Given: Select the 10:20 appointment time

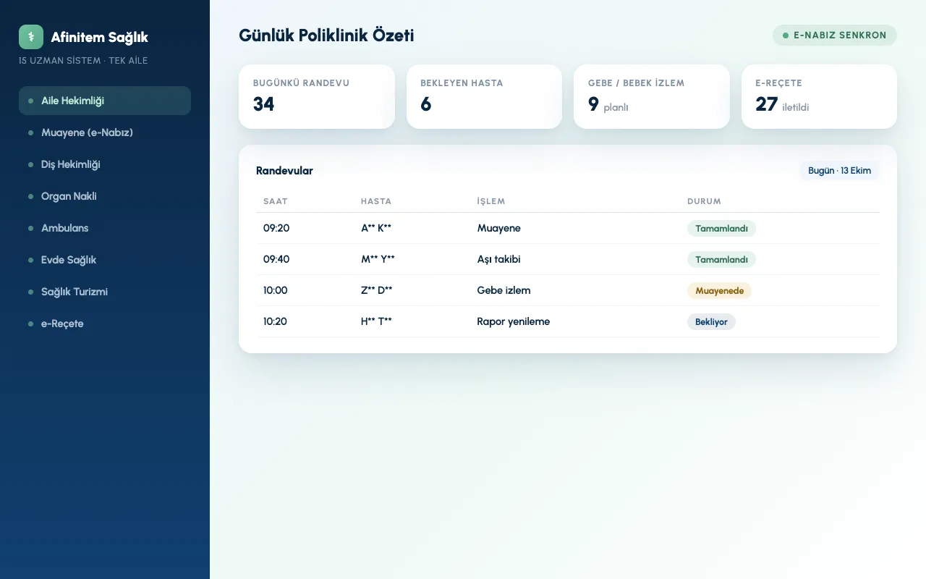Looking at the screenshot, I should [275, 321].
